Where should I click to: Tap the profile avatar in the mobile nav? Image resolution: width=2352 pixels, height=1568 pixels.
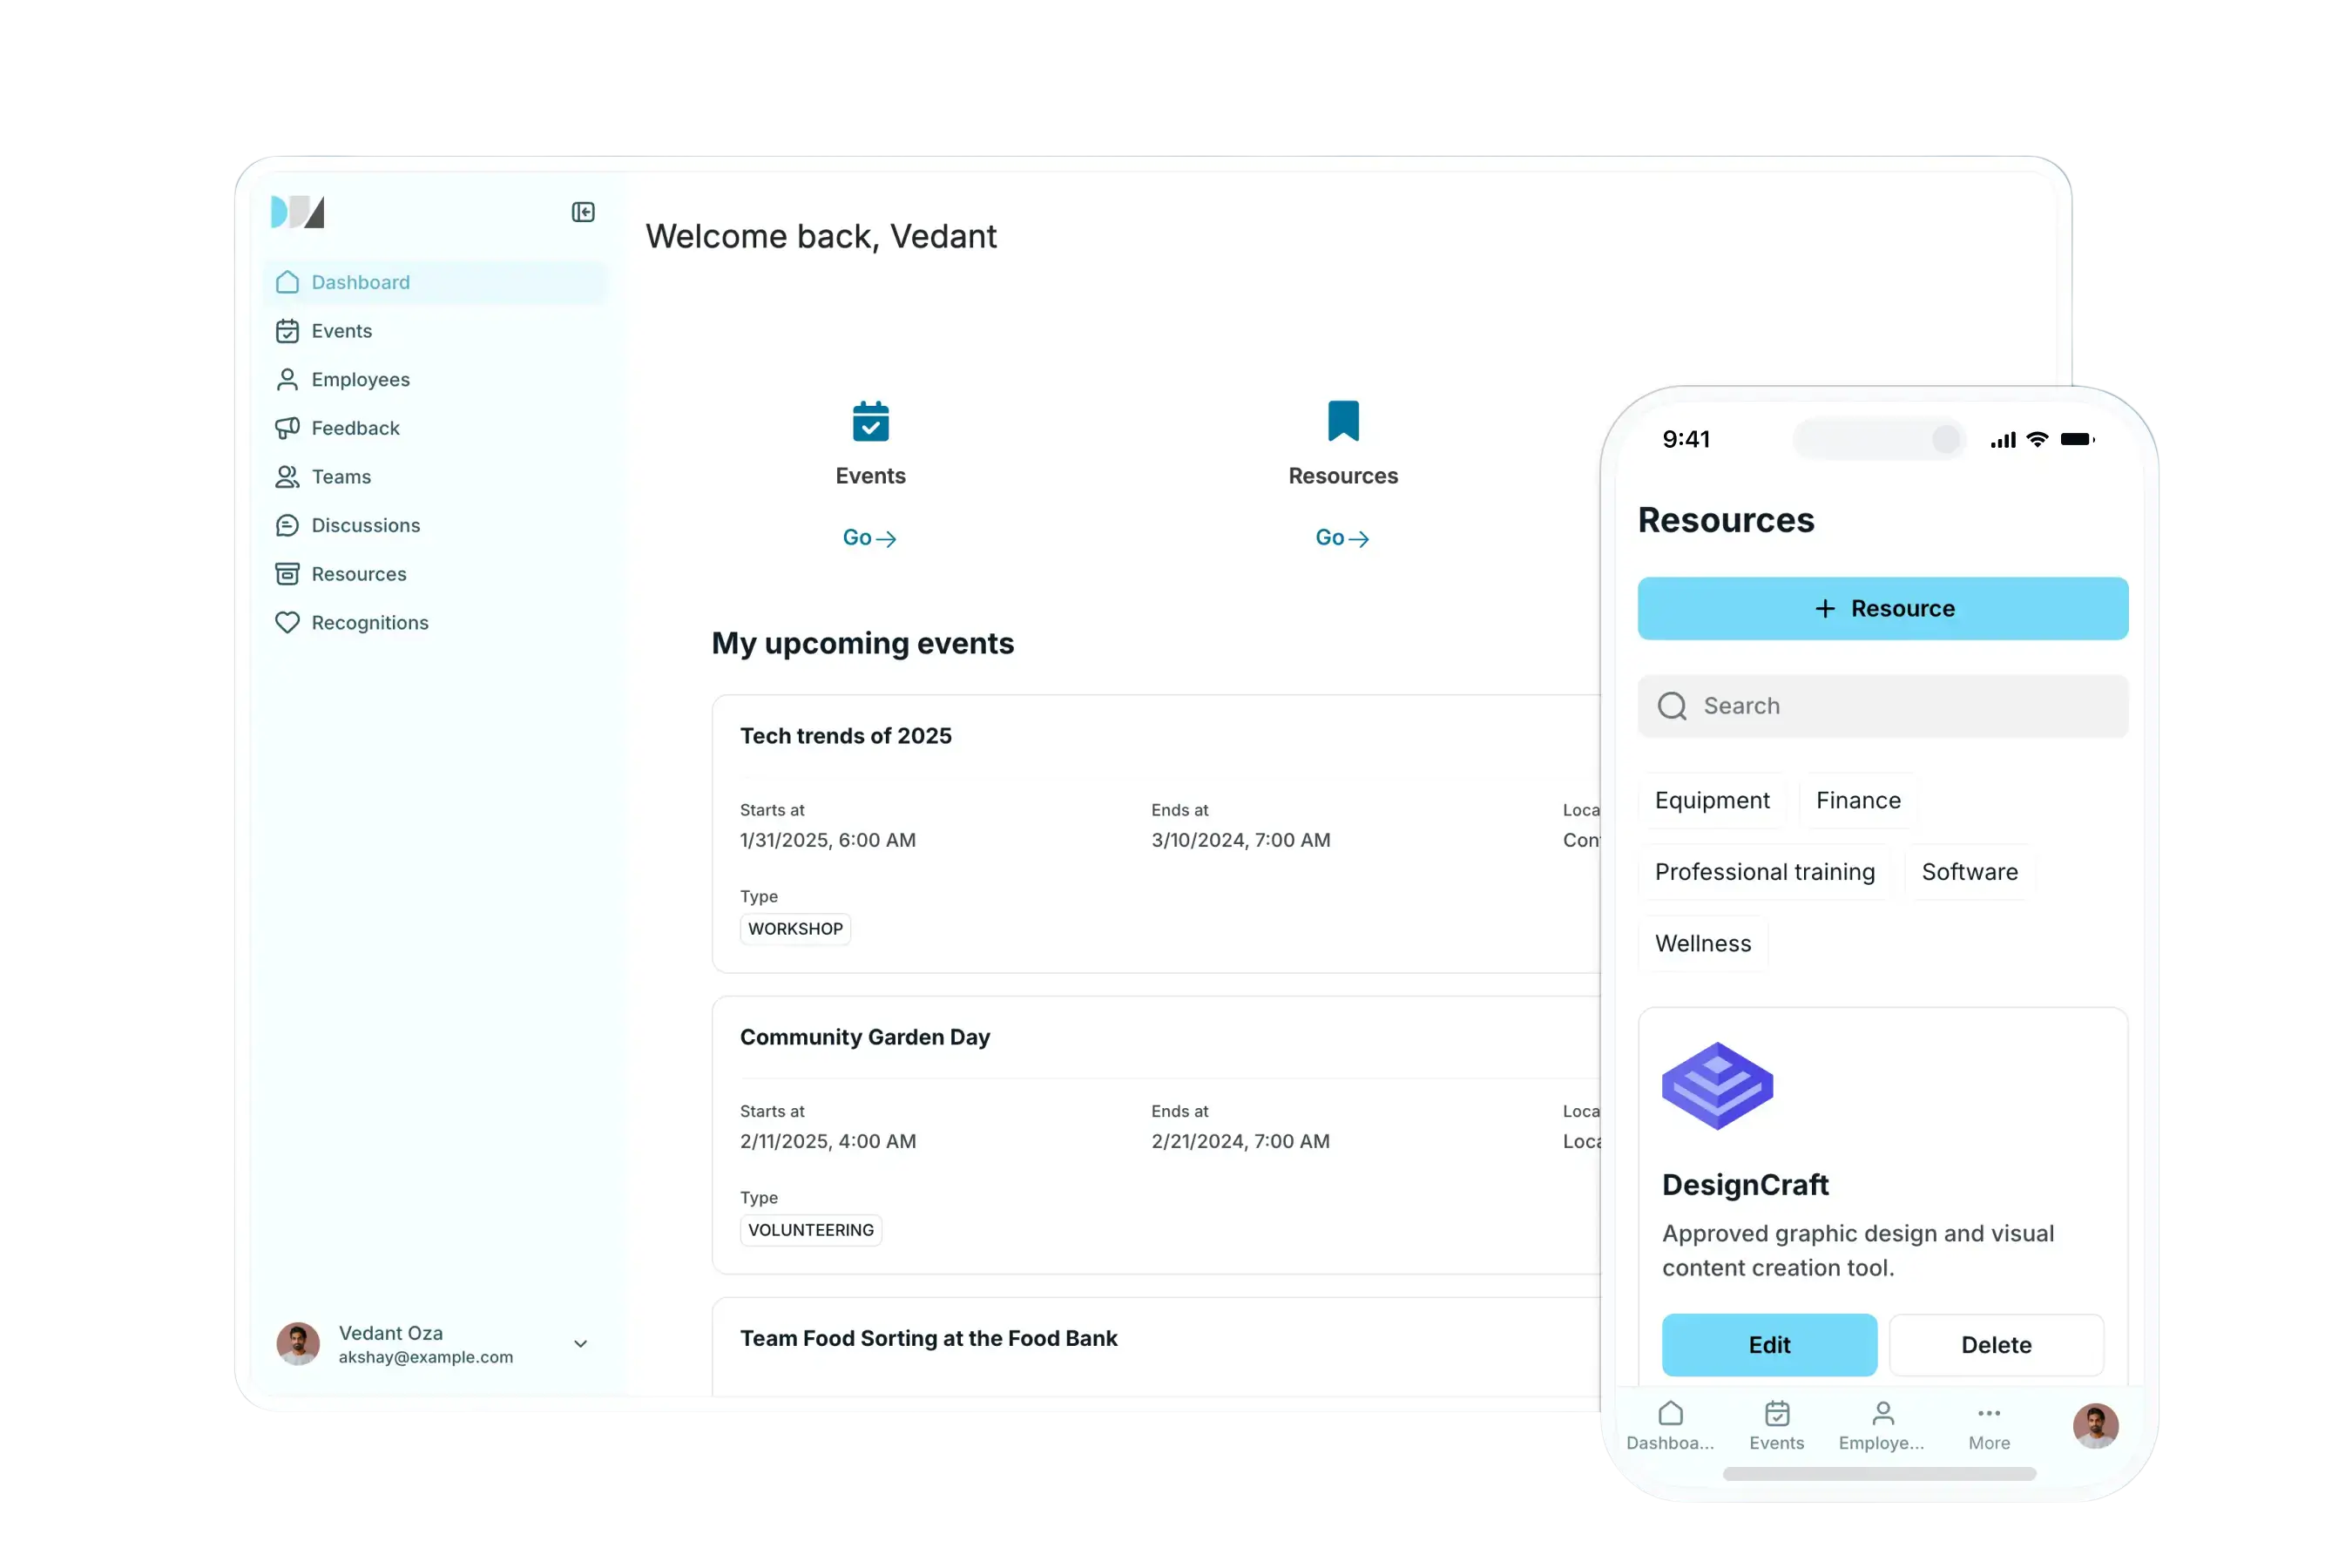pyautogui.click(x=2095, y=1425)
